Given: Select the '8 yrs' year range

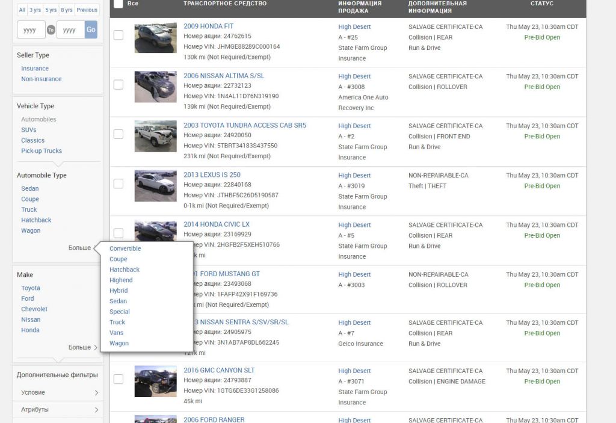Looking at the screenshot, I should [x=66, y=10].
